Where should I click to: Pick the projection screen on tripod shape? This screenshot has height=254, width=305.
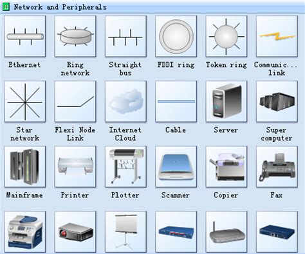click(125, 232)
